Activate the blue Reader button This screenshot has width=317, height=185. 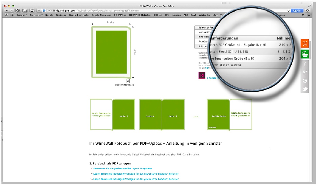pyautogui.click(x=297, y=10)
